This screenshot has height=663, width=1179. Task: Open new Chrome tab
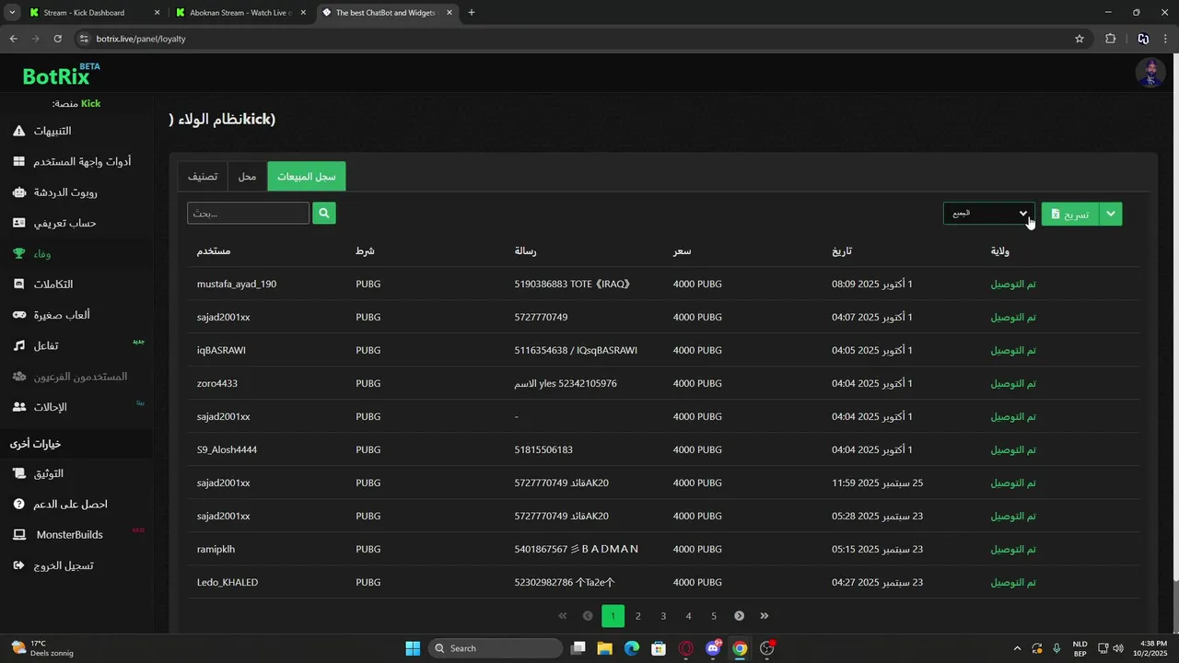(472, 13)
